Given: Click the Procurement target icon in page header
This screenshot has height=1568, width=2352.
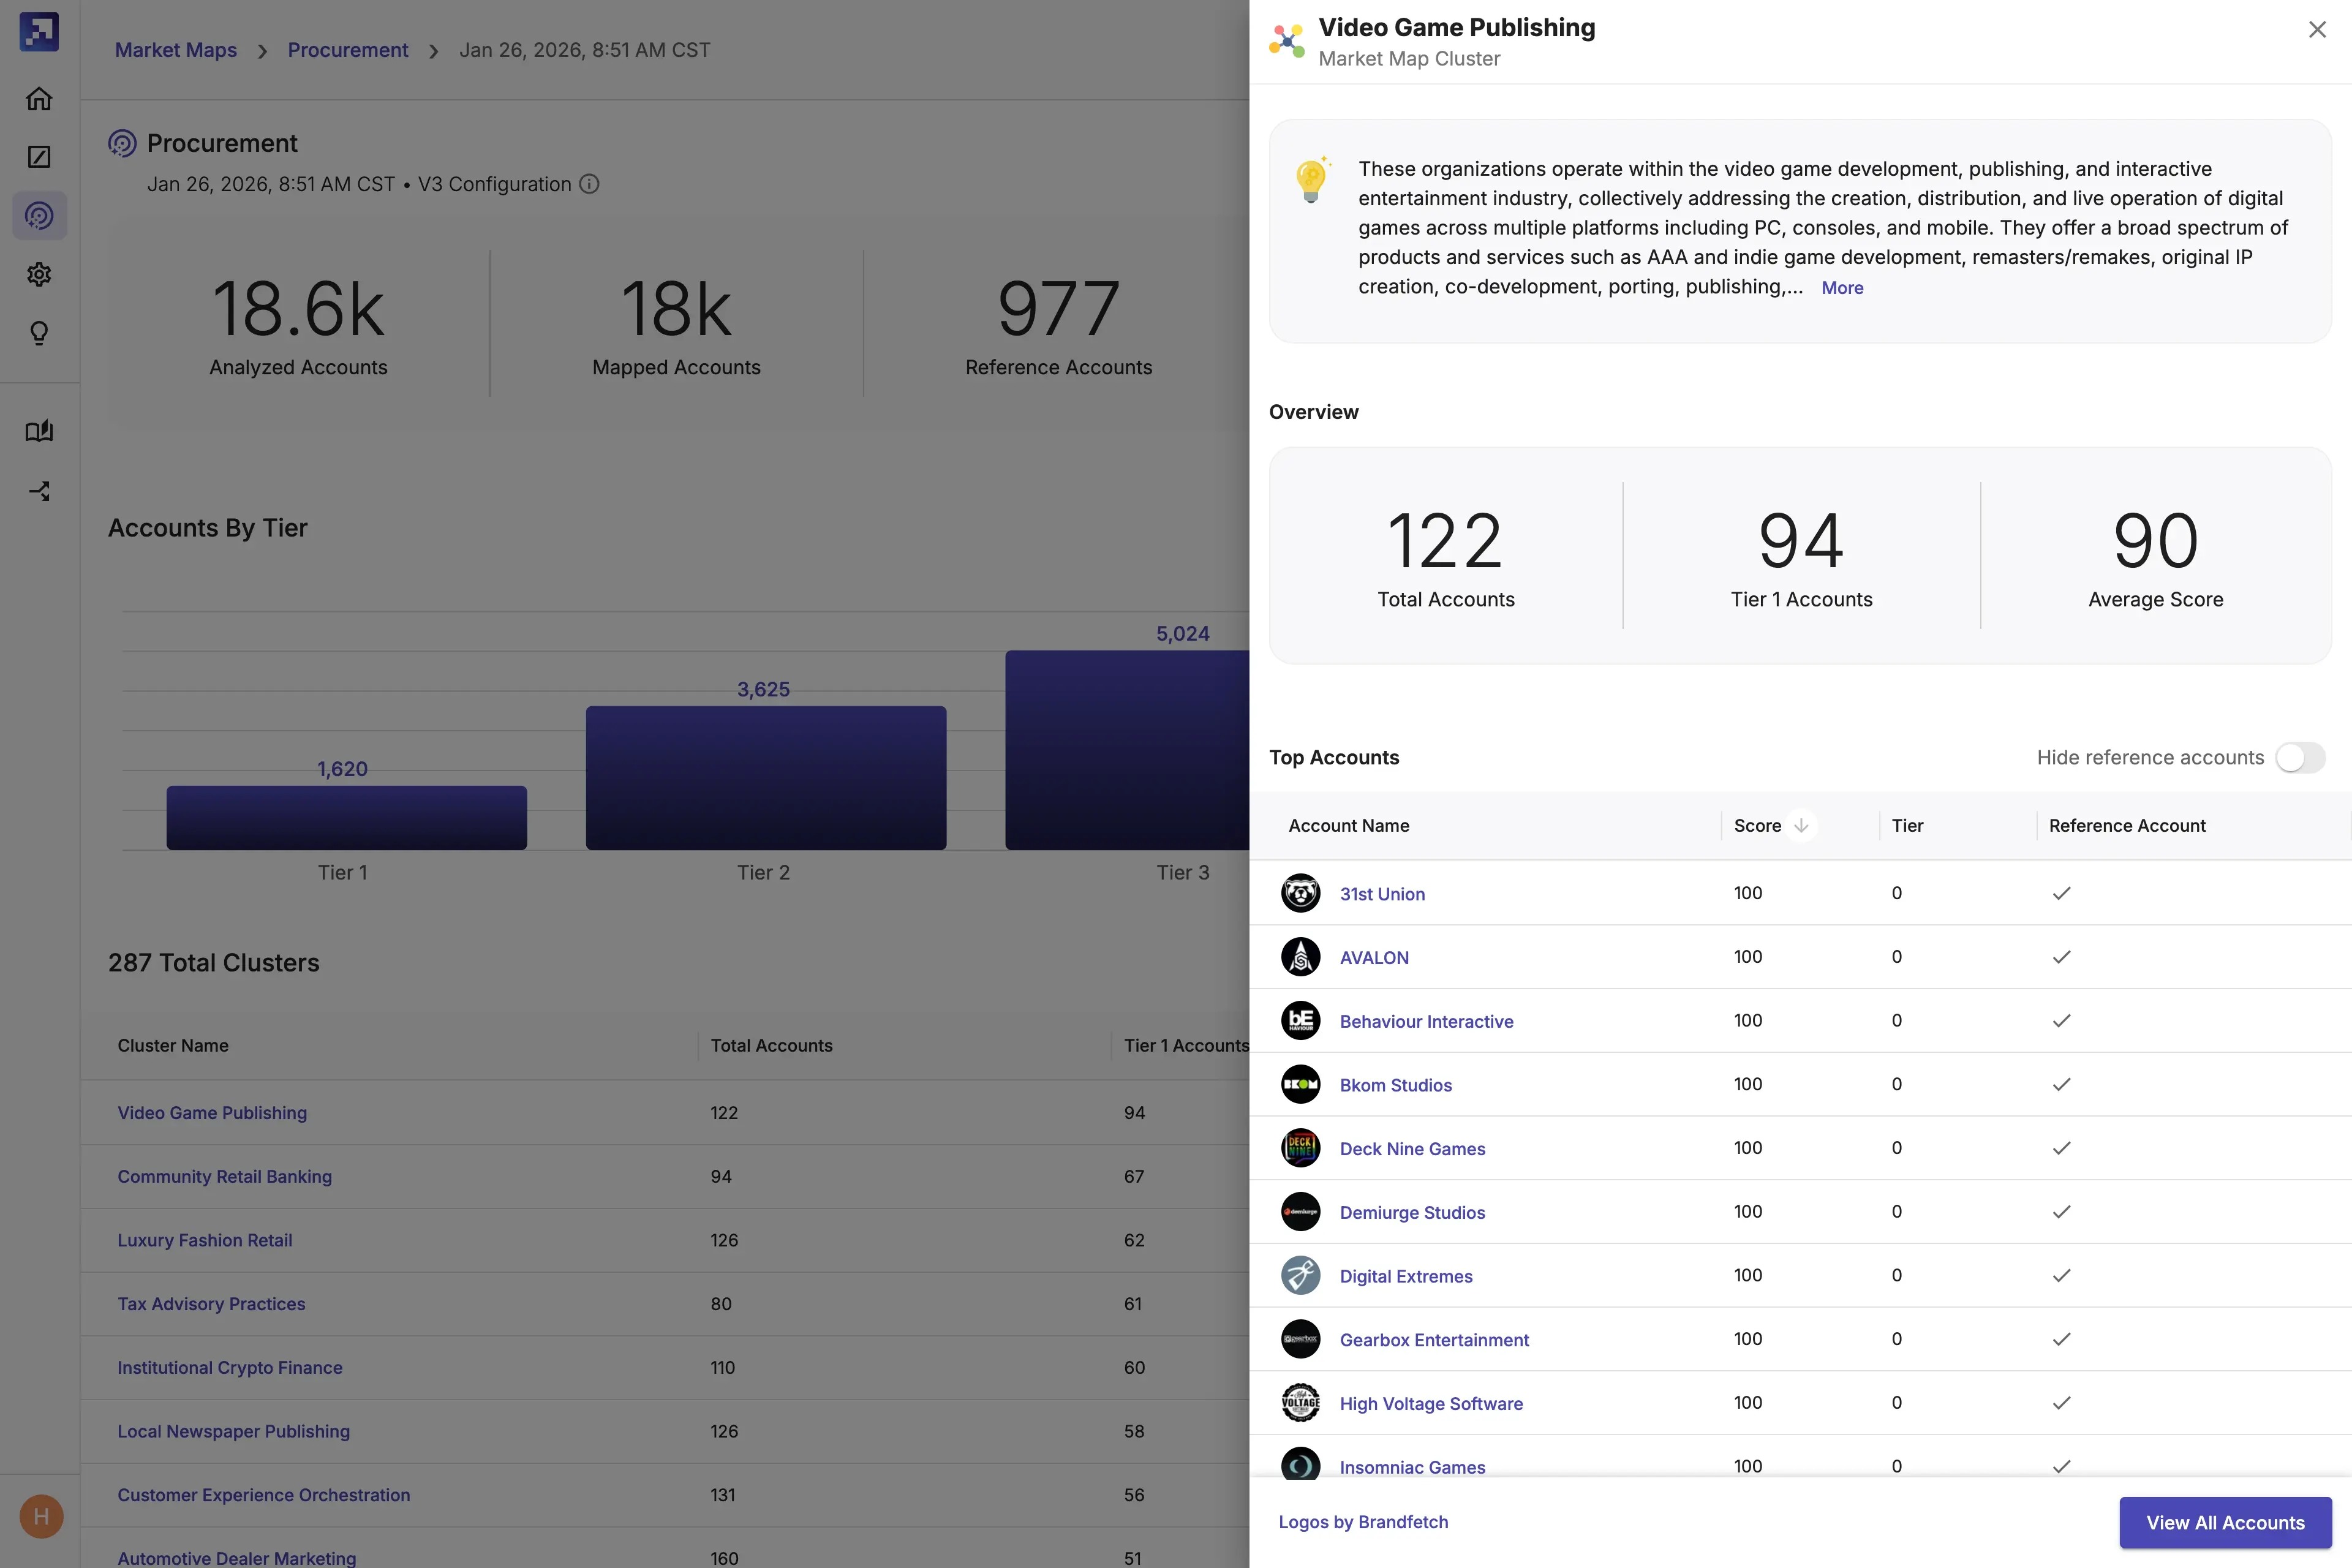Looking at the screenshot, I should [122, 144].
